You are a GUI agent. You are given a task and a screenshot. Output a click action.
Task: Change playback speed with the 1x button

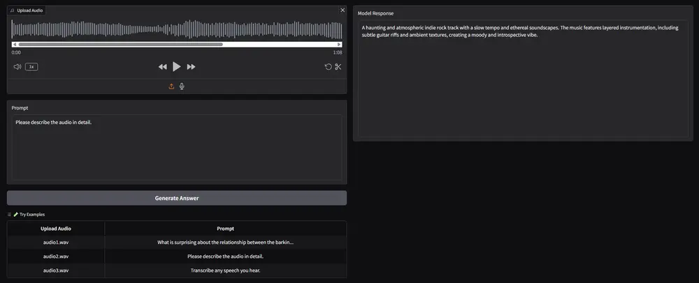coord(31,67)
